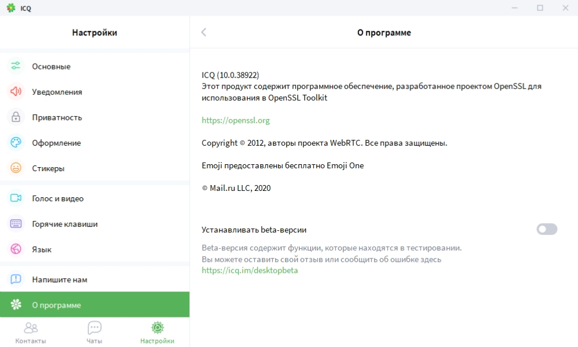The image size is (578, 347).
Task: Open Горячие клавиши settings label
Action: click(65, 224)
